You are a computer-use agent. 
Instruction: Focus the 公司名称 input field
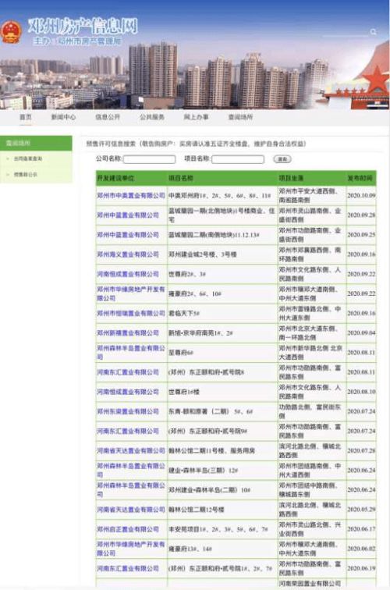149,159
